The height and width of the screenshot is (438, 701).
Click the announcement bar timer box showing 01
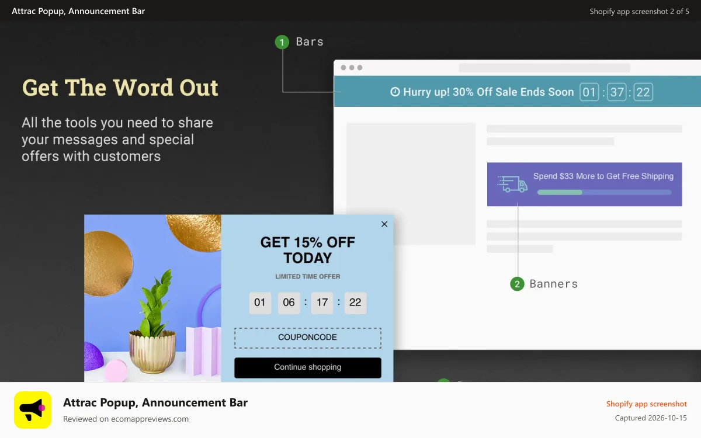coord(589,92)
